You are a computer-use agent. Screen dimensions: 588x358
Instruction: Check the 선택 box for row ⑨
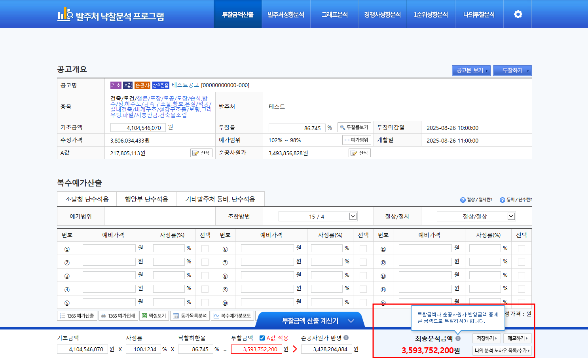coord(363,289)
